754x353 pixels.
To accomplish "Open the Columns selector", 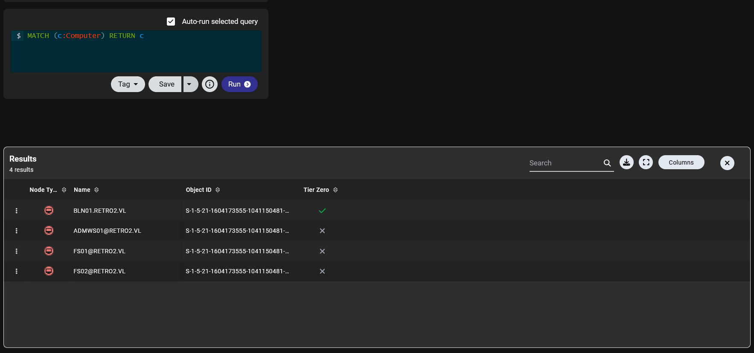I will (681, 162).
